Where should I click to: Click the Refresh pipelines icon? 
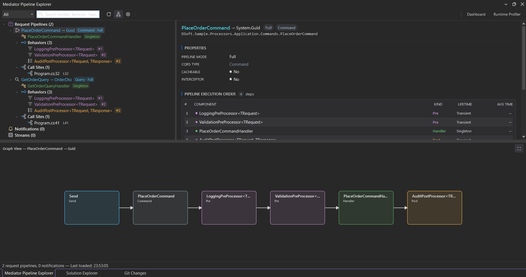pyautogui.click(x=109, y=14)
